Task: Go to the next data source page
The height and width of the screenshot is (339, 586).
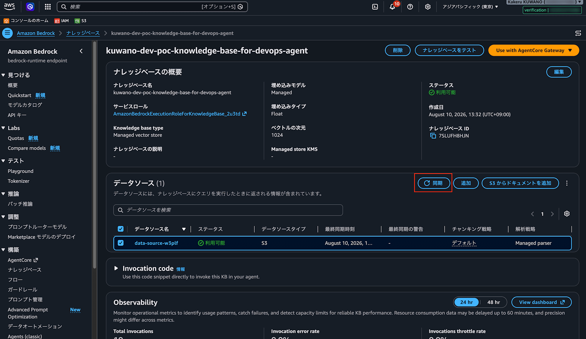Action: click(x=552, y=214)
